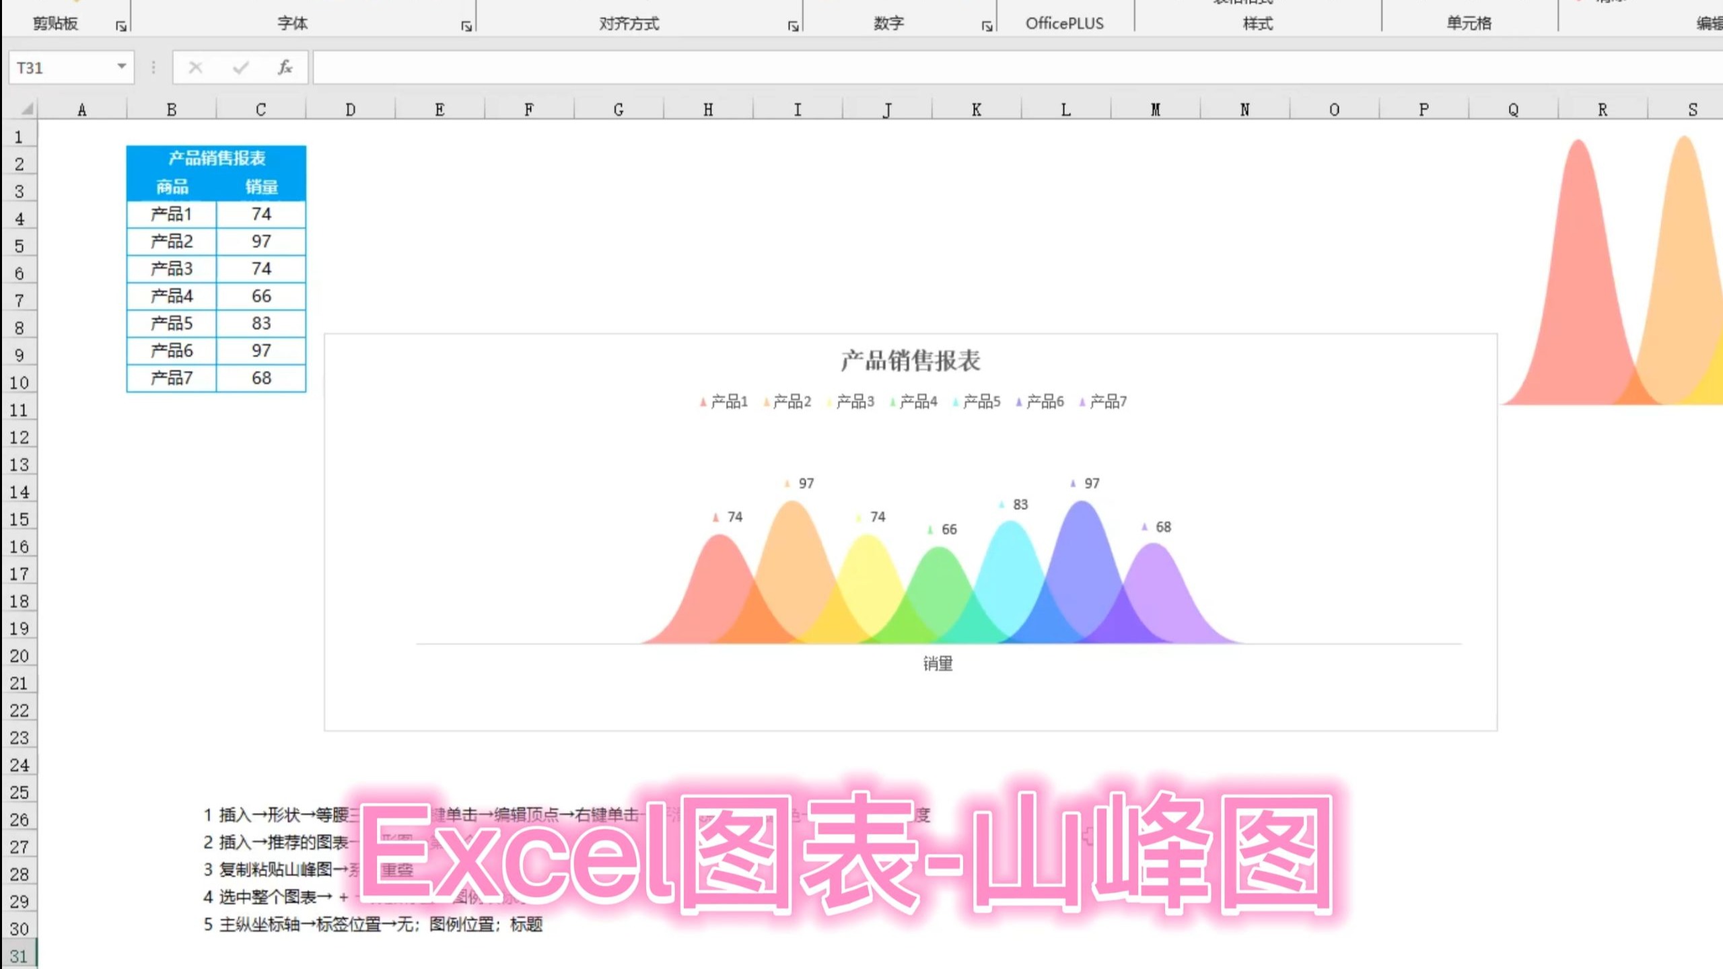The width and height of the screenshot is (1723, 969).
Task: Click the OfficePLUS ribbon group label
Action: tap(1063, 23)
